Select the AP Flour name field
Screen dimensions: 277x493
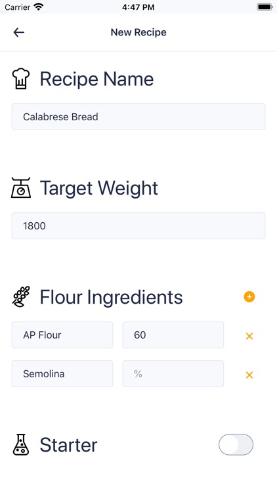(x=62, y=335)
